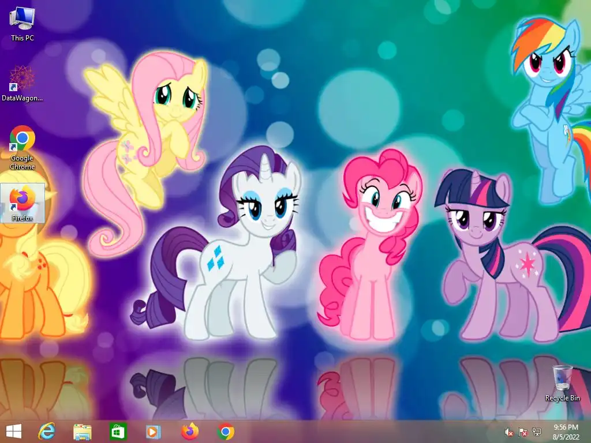The width and height of the screenshot is (591, 443).
Task: Click the muted volume tray icon
Action: coord(509,432)
